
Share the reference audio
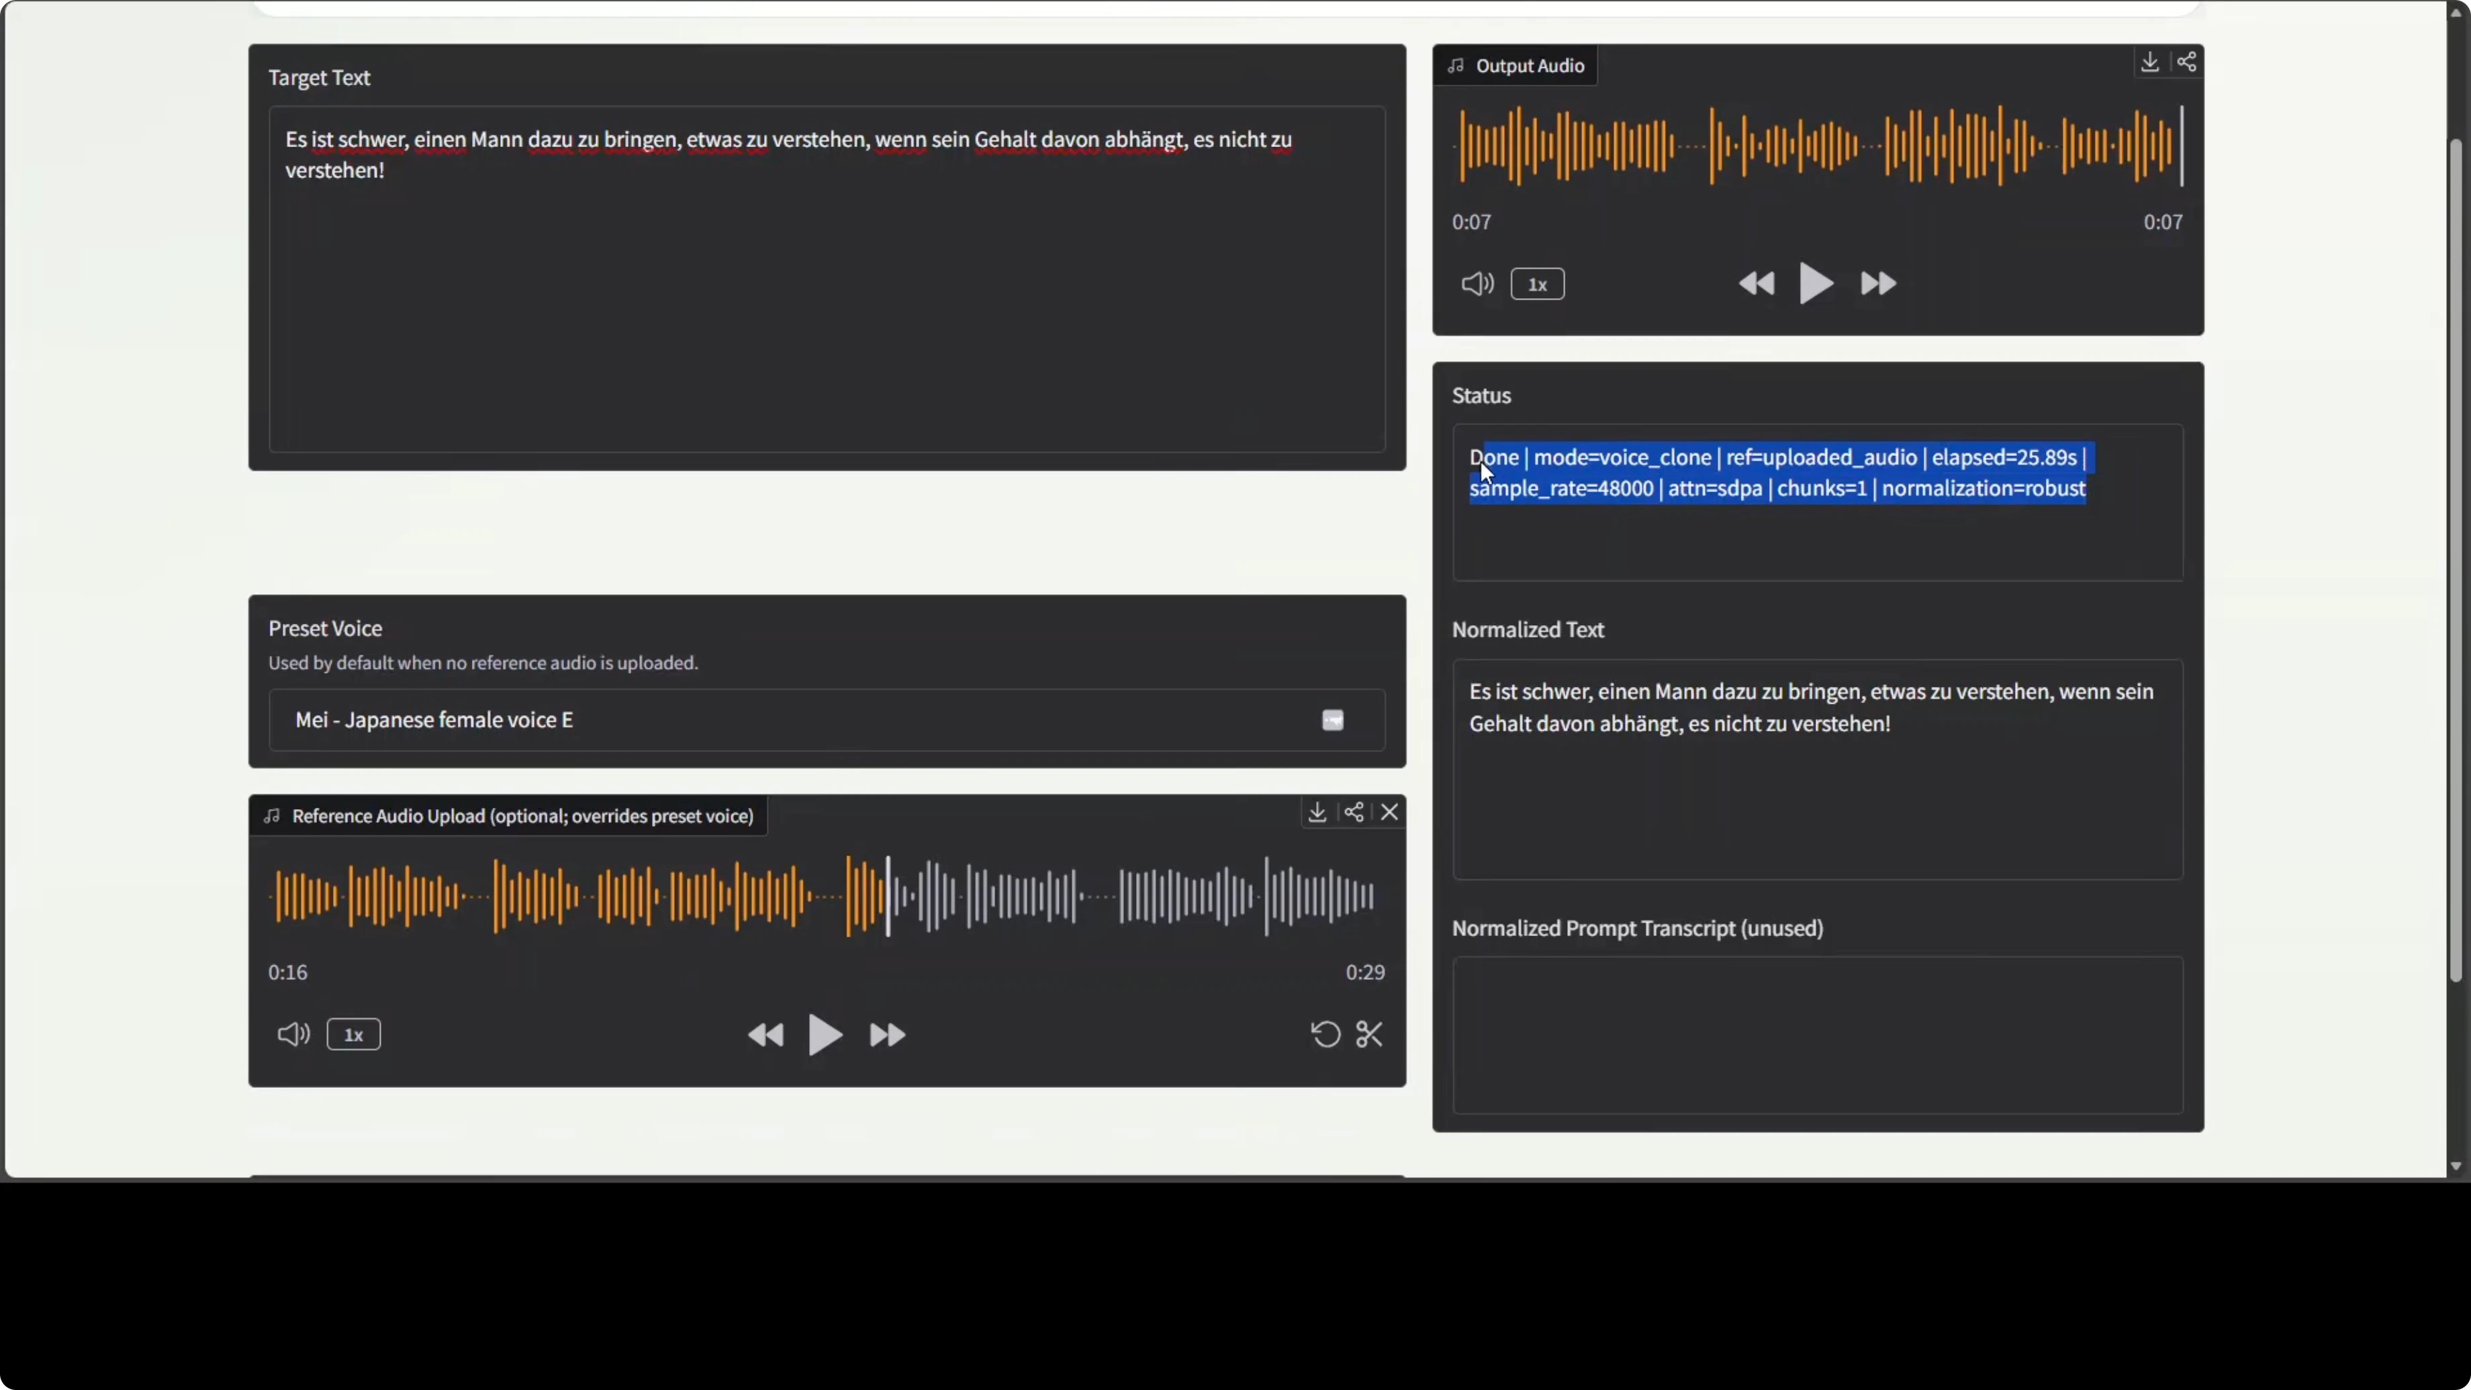pyautogui.click(x=1354, y=812)
